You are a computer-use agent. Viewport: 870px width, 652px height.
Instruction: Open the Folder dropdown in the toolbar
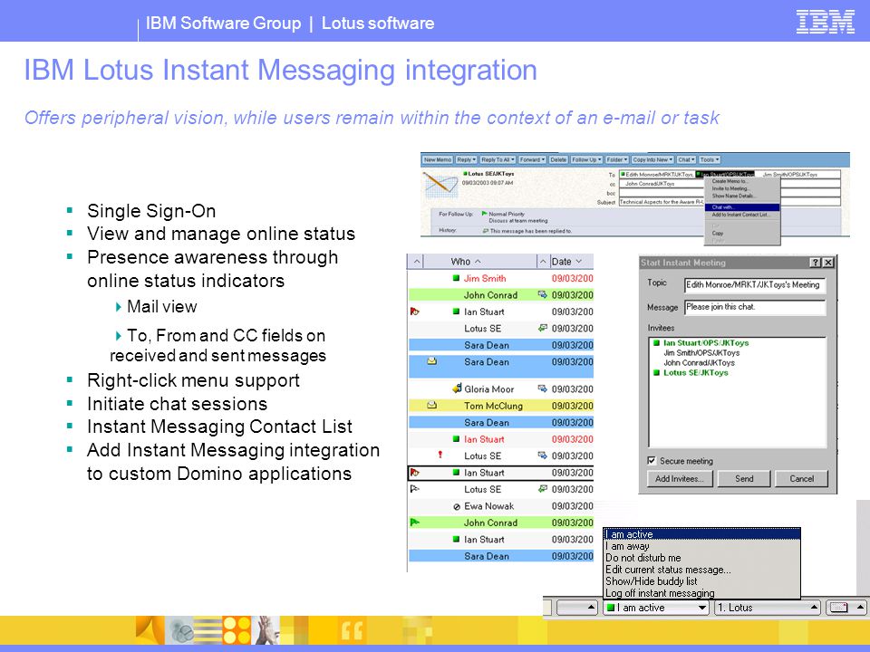pyautogui.click(x=617, y=159)
